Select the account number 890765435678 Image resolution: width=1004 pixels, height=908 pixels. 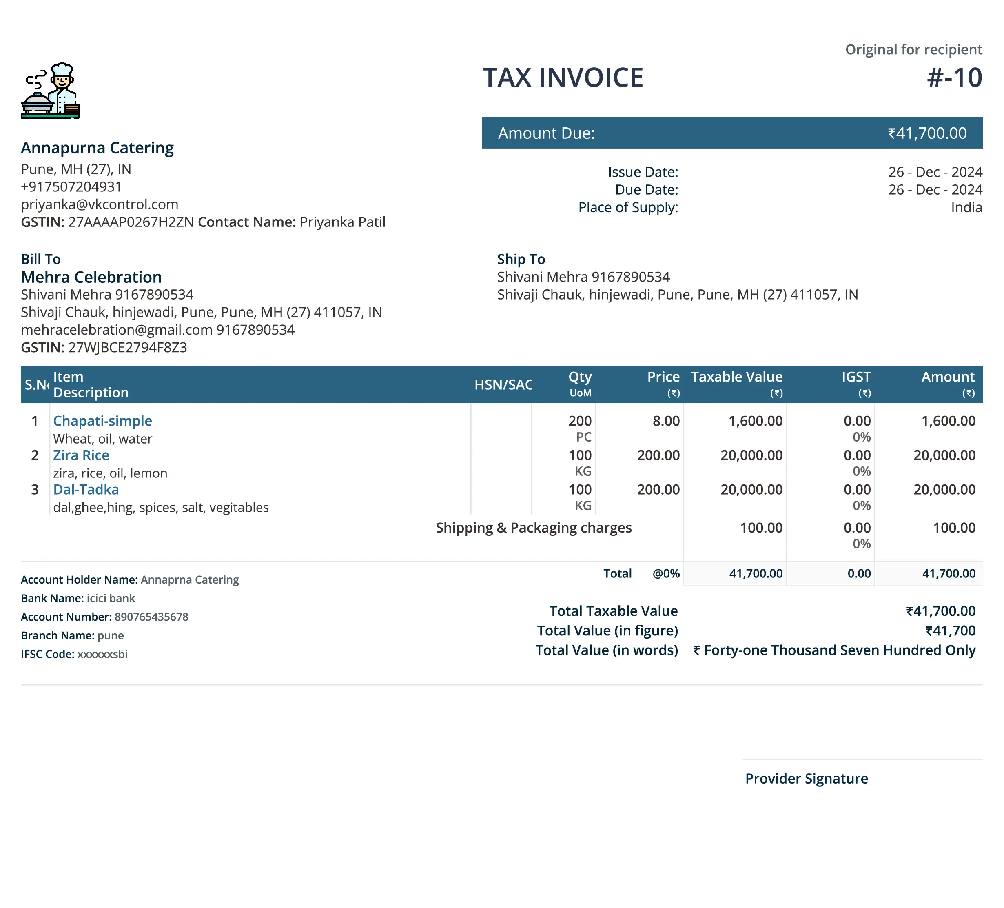(151, 617)
